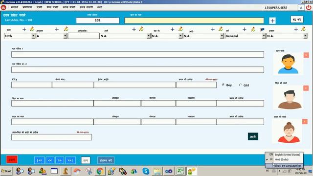Go to last record with >>| button
This screenshot has height=176, width=313.
tap(70, 160)
